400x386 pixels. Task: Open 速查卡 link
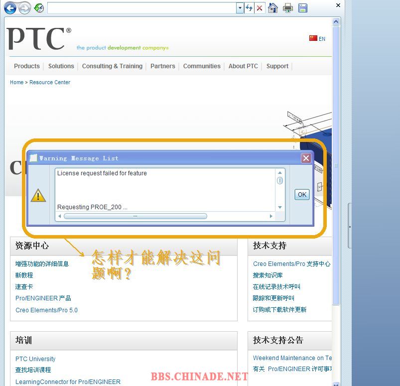tap(24, 286)
